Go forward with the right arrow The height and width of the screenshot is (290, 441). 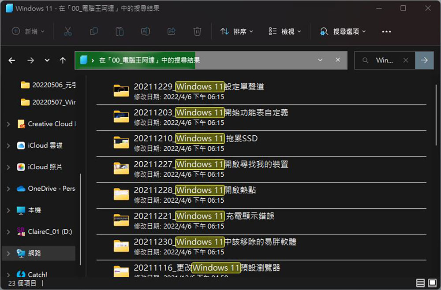tap(31, 60)
